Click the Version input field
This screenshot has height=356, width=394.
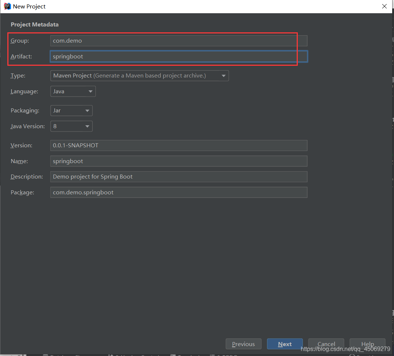tap(178, 145)
